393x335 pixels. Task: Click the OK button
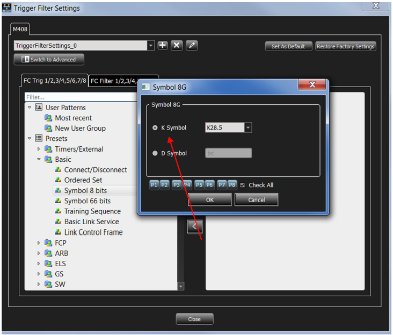tap(210, 200)
